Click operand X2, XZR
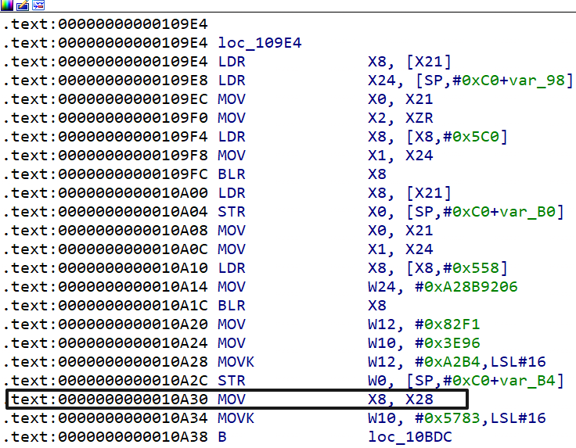576x448 pixels. click(401, 118)
